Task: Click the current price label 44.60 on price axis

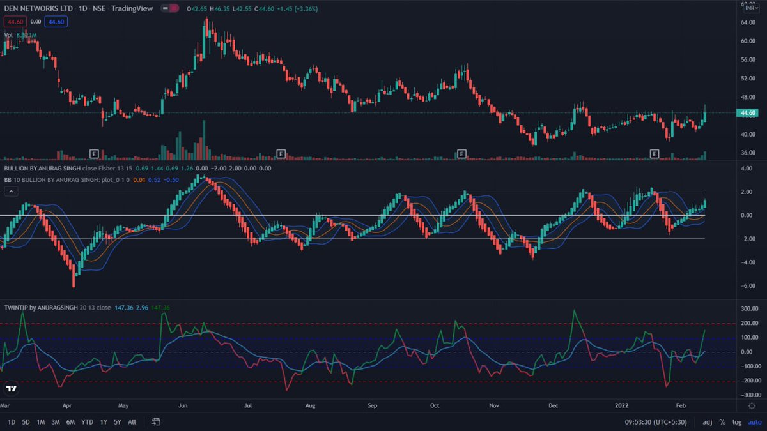Action: coord(748,113)
